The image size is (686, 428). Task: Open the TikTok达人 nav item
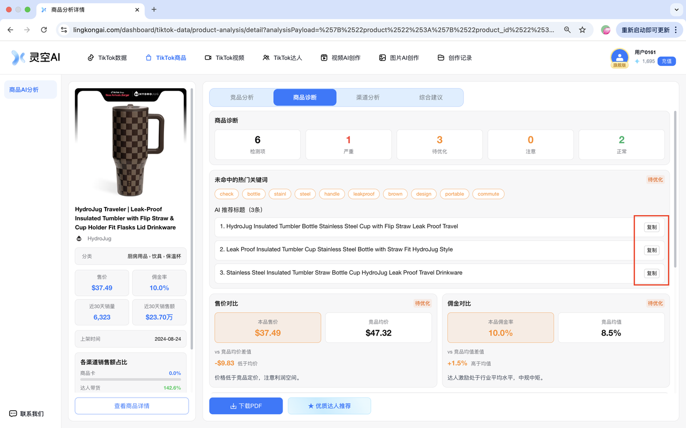282,58
